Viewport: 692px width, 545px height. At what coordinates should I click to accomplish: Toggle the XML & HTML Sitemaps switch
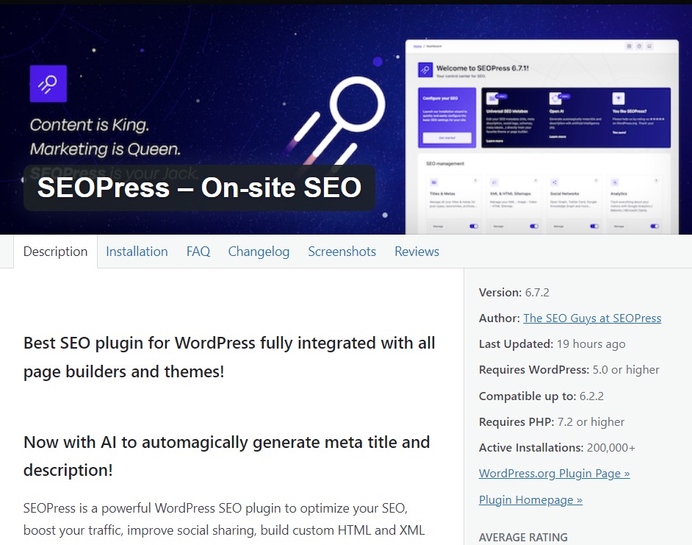[x=534, y=227]
